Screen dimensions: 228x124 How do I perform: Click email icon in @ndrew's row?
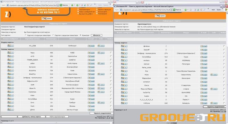[x=203, y=46]
